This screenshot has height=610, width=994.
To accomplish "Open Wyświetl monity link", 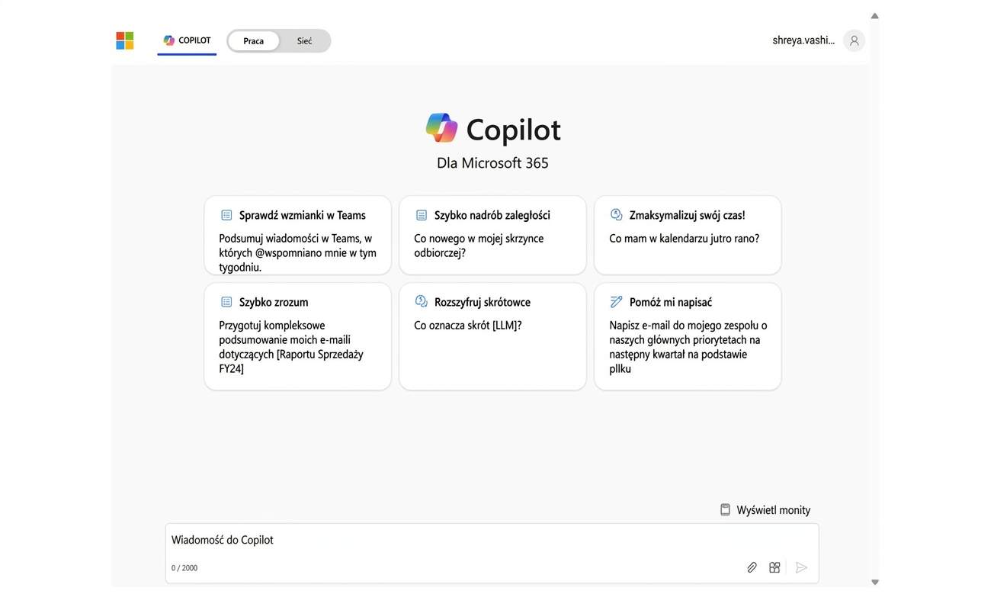I will [x=774, y=510].
